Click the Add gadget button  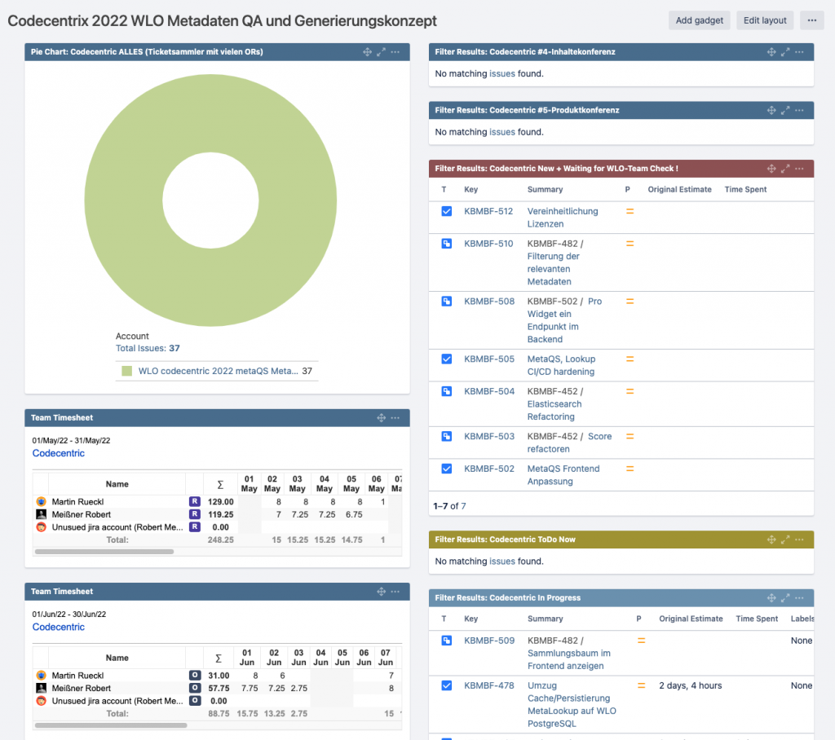[x=699, y=20]
